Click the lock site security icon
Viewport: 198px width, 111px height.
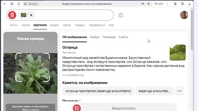point(25,4)
